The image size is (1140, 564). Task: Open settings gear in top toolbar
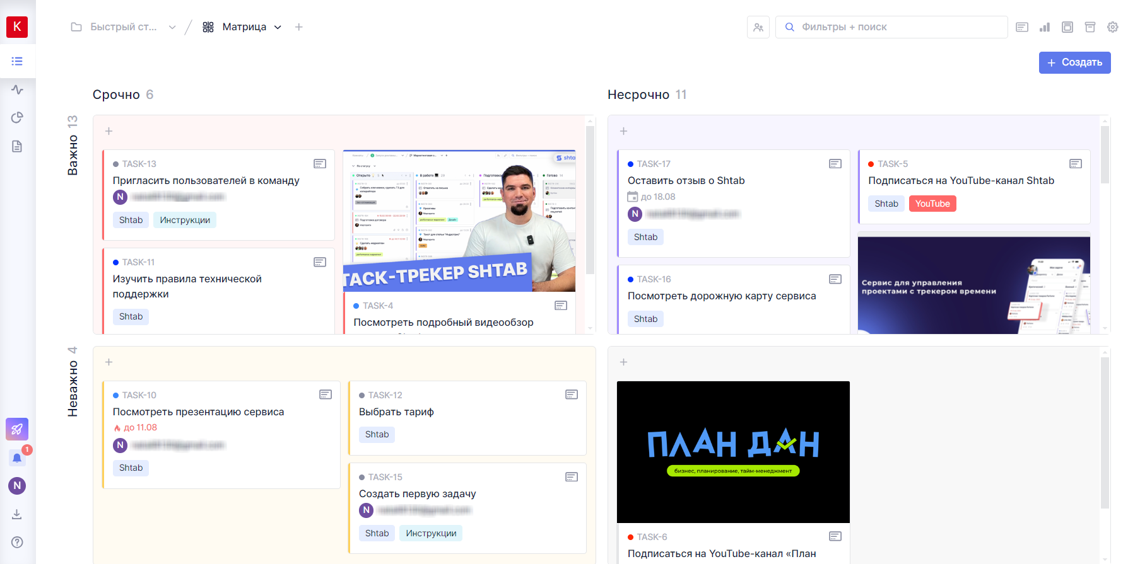[x=1112, y=27]
